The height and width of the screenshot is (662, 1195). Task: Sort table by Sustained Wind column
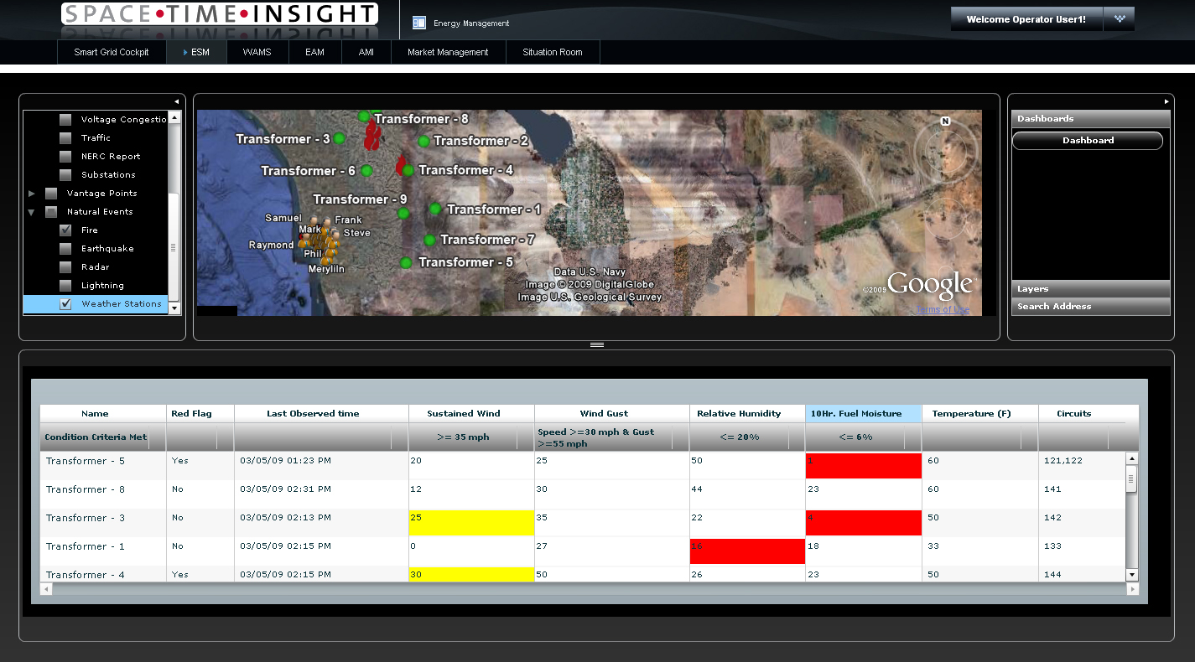pos(471,414)
